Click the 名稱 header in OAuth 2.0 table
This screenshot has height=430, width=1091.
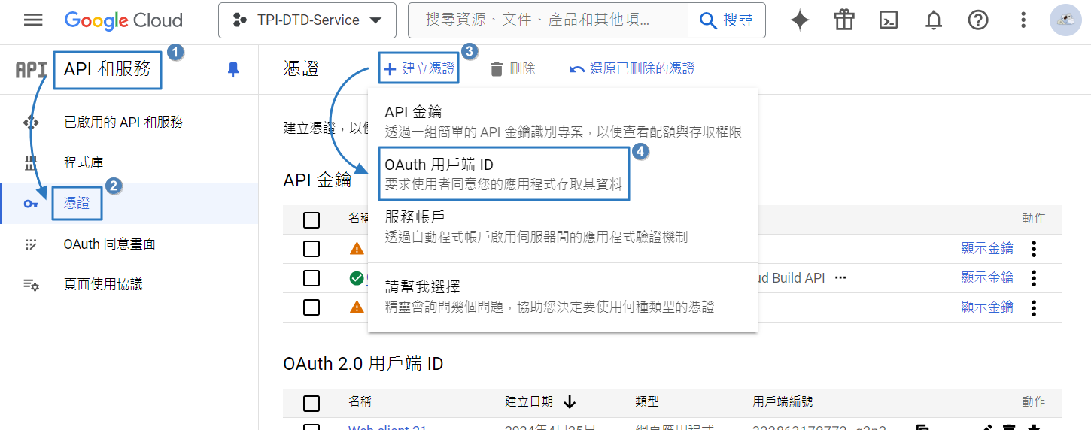(x=360, y=402)
